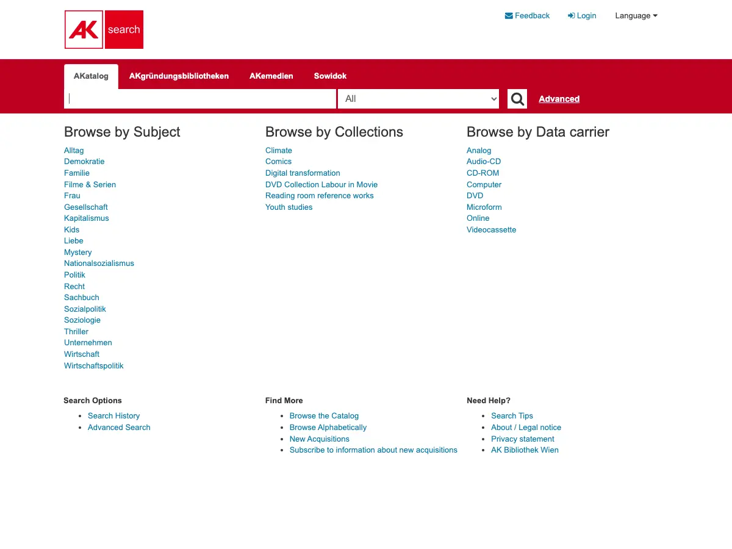Open Search History link
732x549 pixels.
click(x=113, y=416)
